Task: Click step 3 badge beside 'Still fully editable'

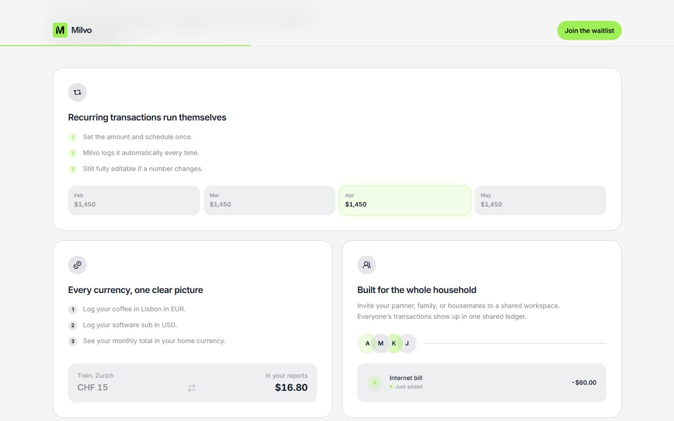Action: tap(73, 169)
